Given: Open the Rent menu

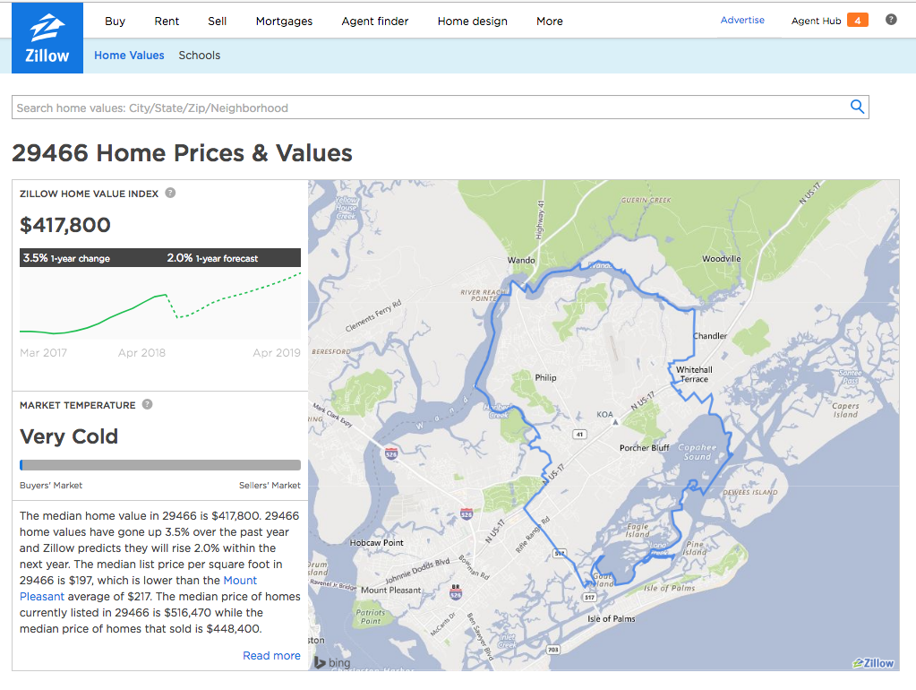Looking at the screenshot, I should point(167,21).
